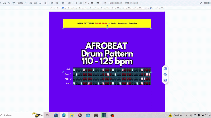The width and height of the screenshot is (211, 118).
Task: Open line and paragraph spacing
Action: 52,3
